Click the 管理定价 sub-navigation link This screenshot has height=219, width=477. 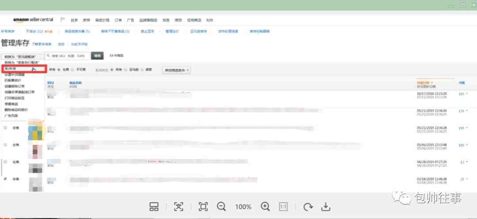(172, 31)
